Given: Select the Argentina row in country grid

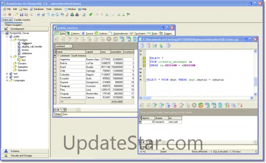Looking at the screenshot, I should pyautogui.click(x=97, y=59).
